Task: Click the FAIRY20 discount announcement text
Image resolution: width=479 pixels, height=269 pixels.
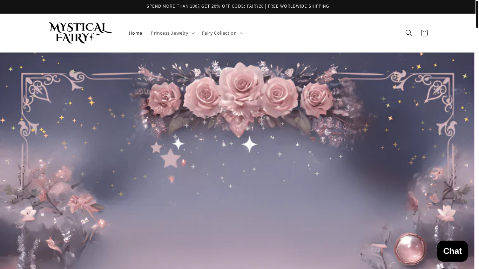Action: [238, 6]
